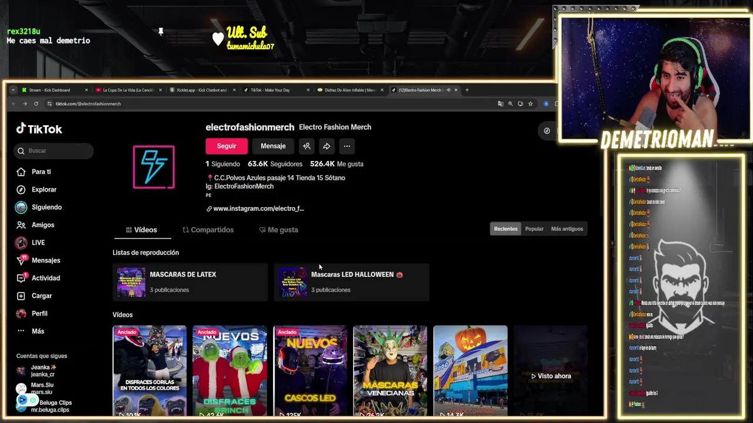Click the install app icon in address bar
Image resolution: width=753 pixels, height=423 pixels.
click(x=520, y=103)
